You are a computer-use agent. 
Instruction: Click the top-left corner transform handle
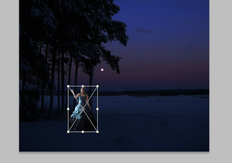[x=68, y=86]
